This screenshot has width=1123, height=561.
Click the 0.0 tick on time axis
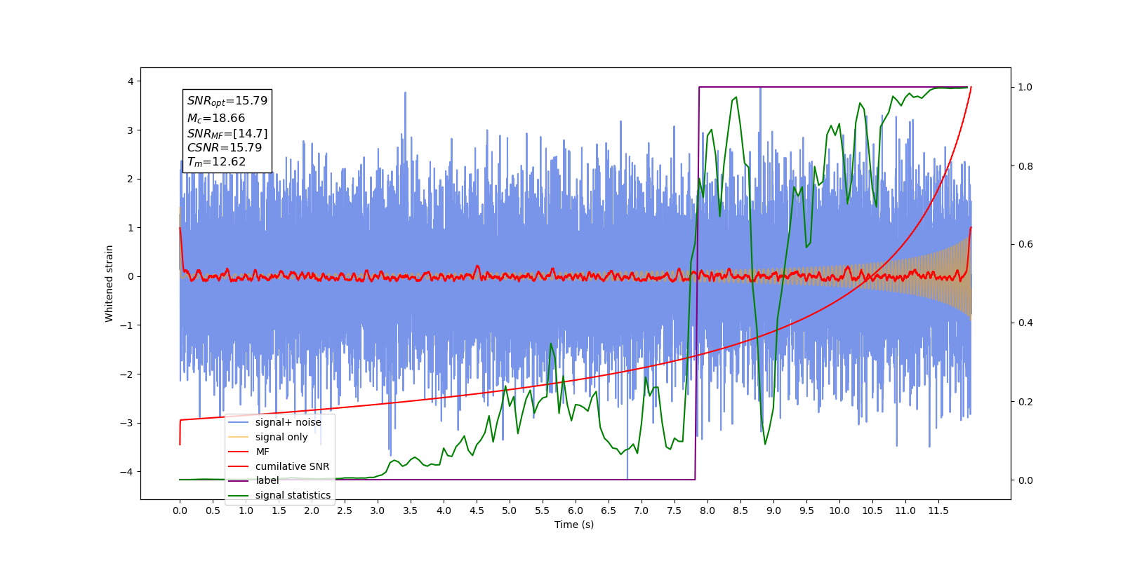(x=180, y=511)
